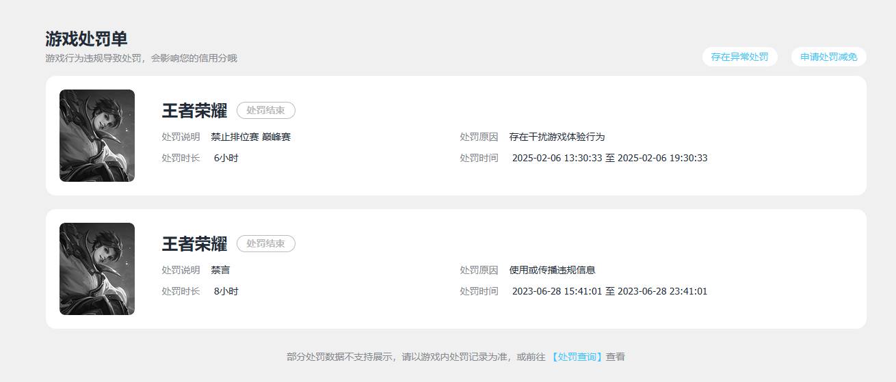Click the 处罚时间 label beside the 2023-06-28 dates
Image resolution: width=896 pixels, height=382 pixels.
point(479,291)
